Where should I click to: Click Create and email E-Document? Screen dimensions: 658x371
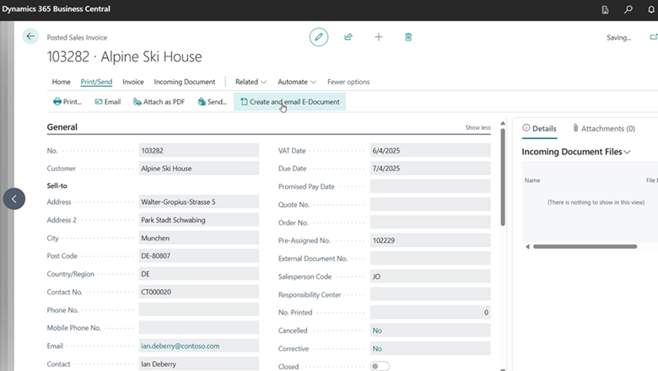289,101
